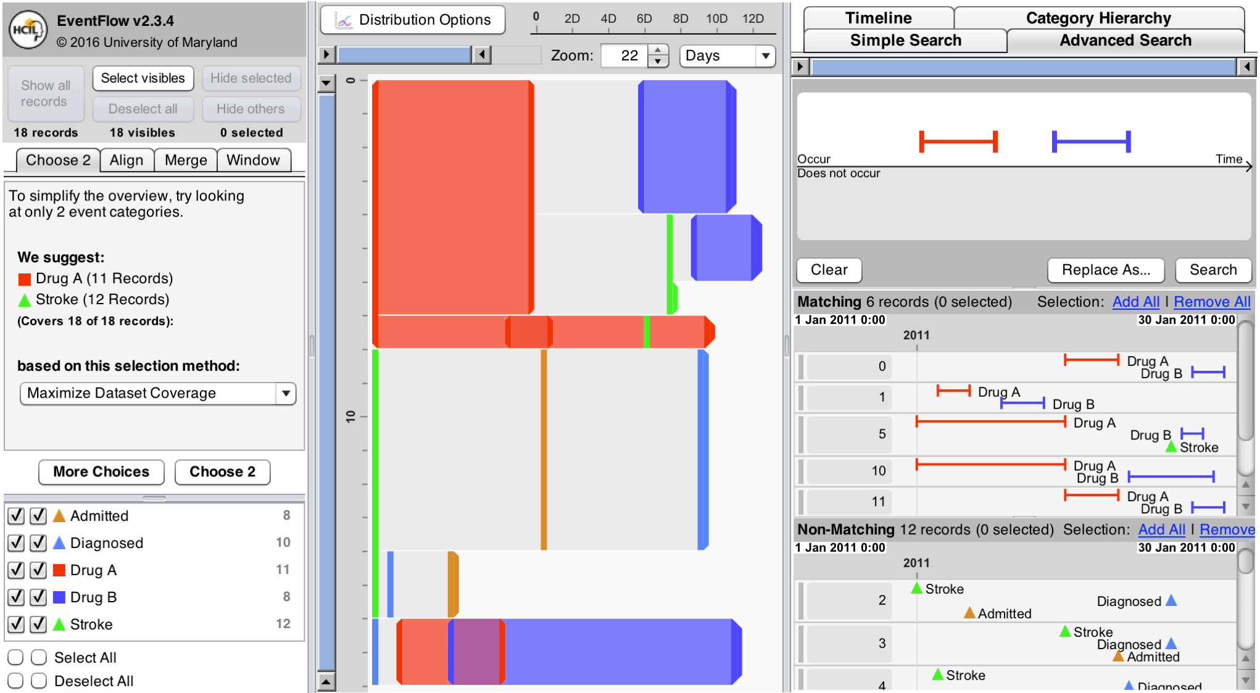This screenshot has height=693, width=1260.
Task: Click the red interval icon in search canvas
Action: click(x=958, y=141)
